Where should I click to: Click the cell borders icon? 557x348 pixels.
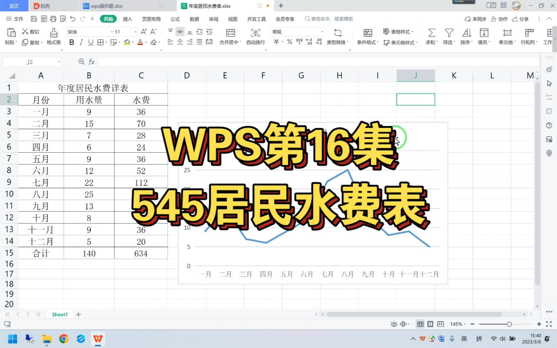click(x=101, y=42)
